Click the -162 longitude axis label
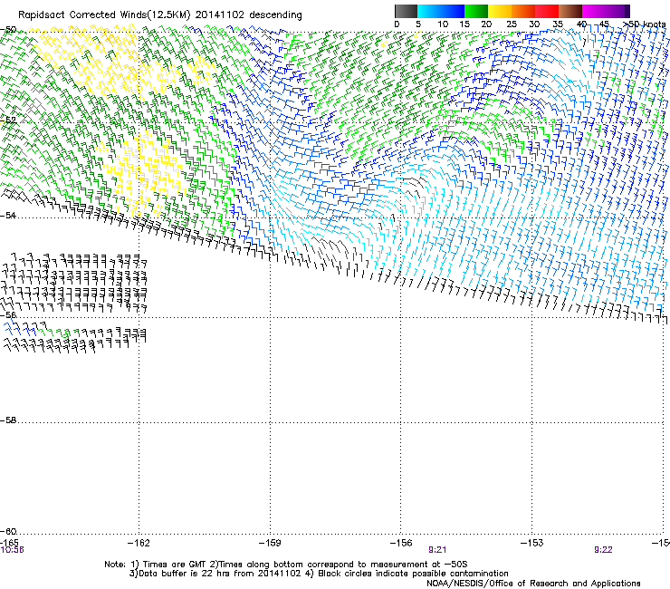The image size is (670, 589). tap(139, 543)
